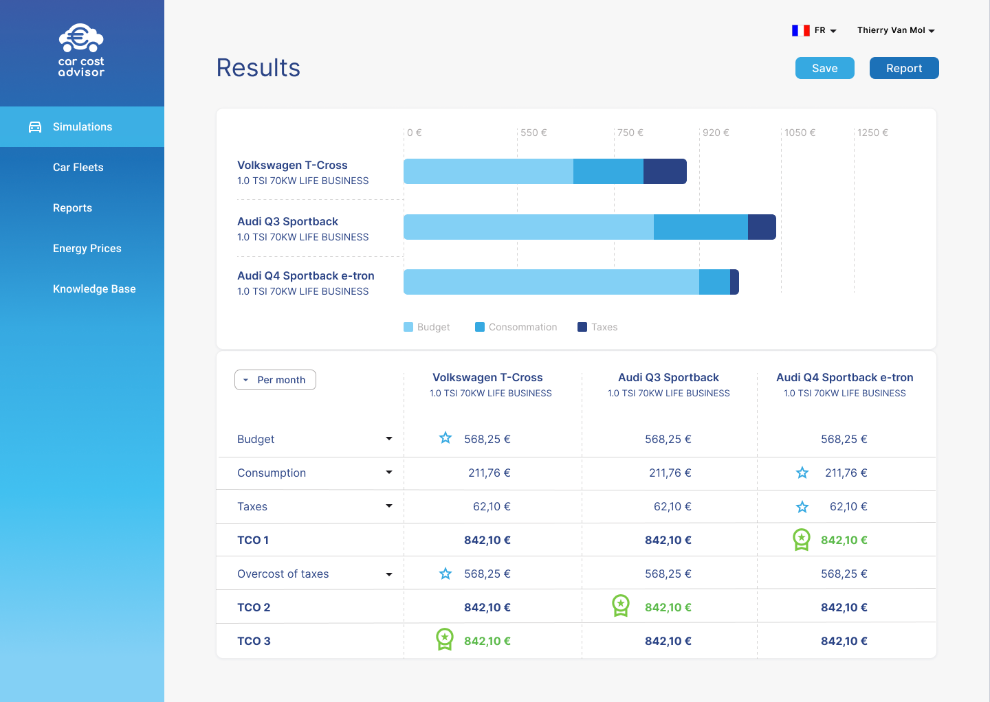990x702 pixels.
Task: Click the star icon in Overcost of taxes row
Action: (445, 574)
